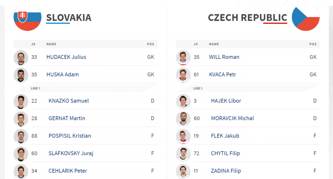Image resolution: width=333 pixels, height=179 pixels.
Task: Select FLEK Jakub name link
Action: pos(225,136)
